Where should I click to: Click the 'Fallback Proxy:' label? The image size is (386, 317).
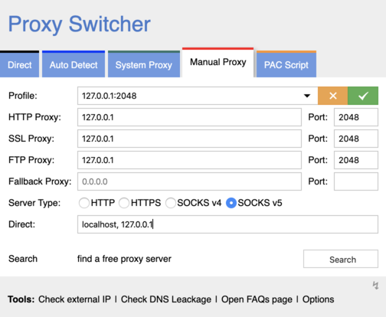[40, 181]
